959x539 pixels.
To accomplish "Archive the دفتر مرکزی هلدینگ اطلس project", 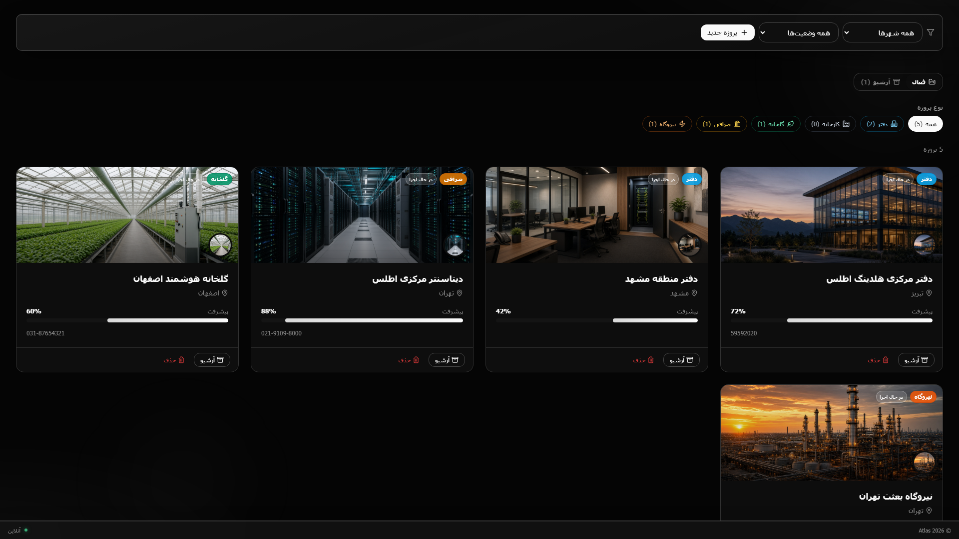I will 916,360.
